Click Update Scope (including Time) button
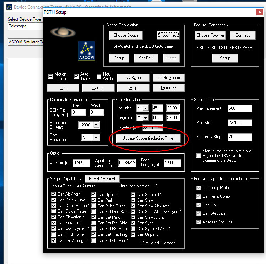The image size is (266, 264). 148,138
